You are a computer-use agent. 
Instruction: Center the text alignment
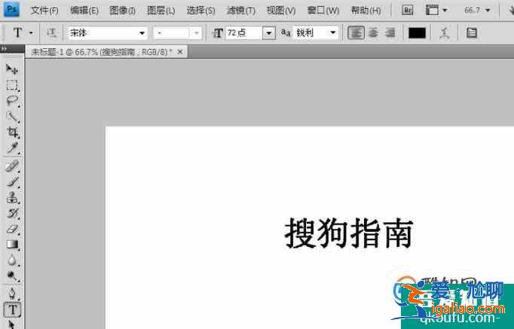click(x=373, y=32)
